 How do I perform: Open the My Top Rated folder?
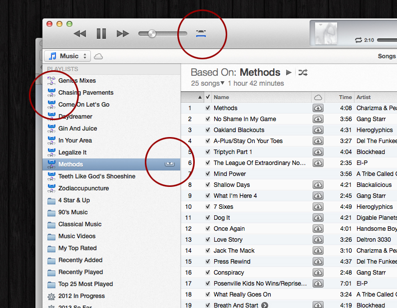tap(111, 248)
